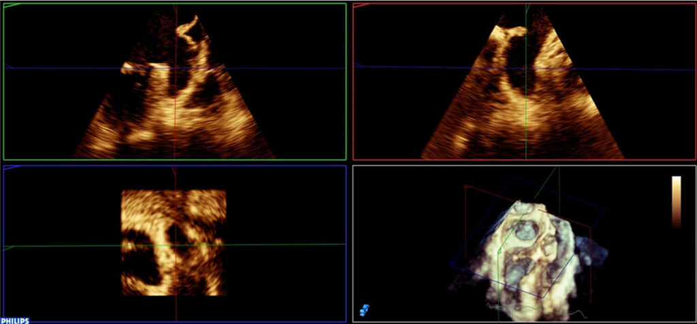Select the blue-bordered square cross-section view

coord(174,243)
